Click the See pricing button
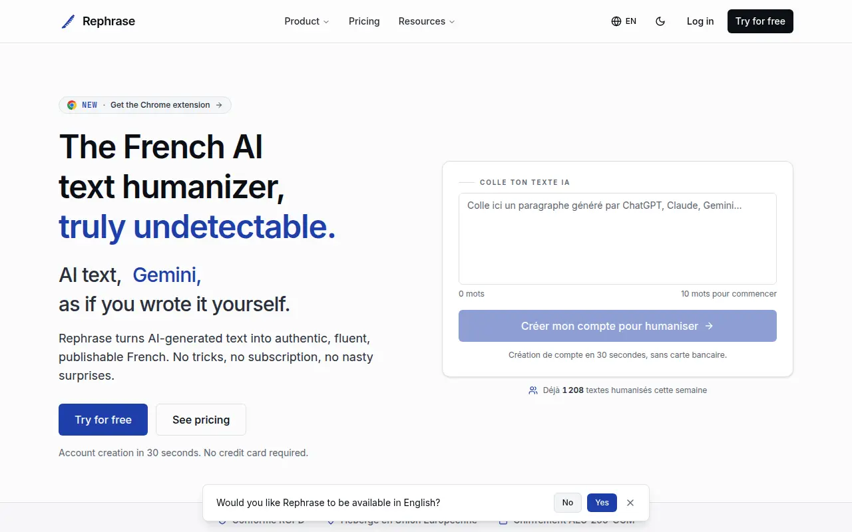852x532 pixels. click(x=201, y=420)
